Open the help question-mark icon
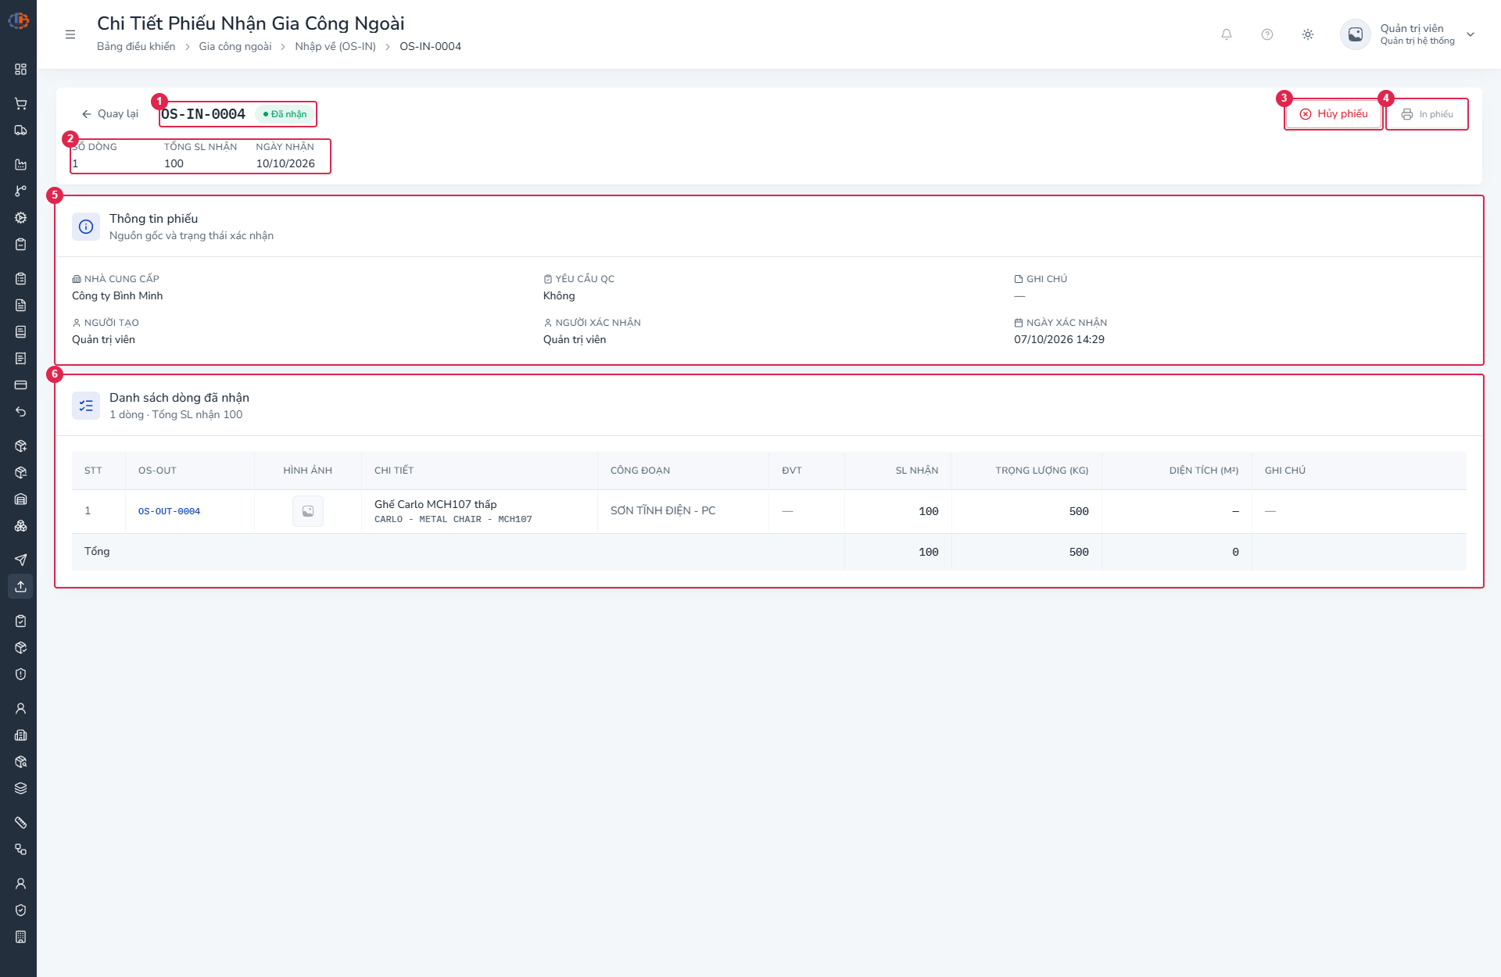 point(1267,34)
